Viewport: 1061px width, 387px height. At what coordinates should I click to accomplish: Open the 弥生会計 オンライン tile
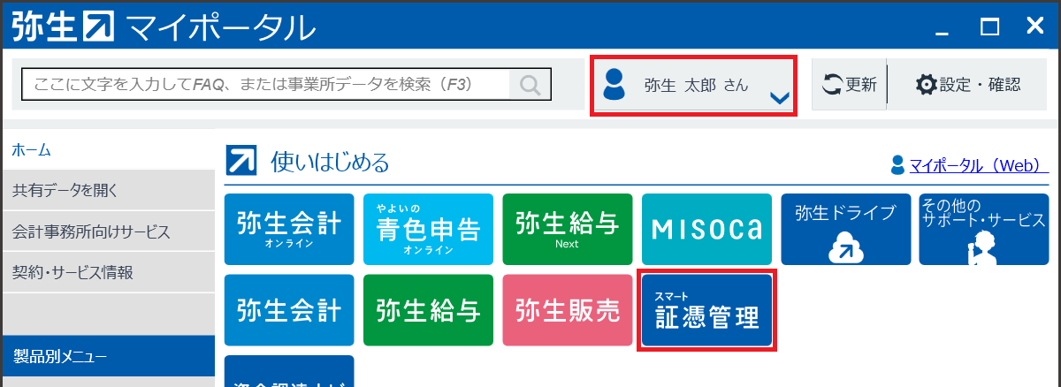point(289,229)
